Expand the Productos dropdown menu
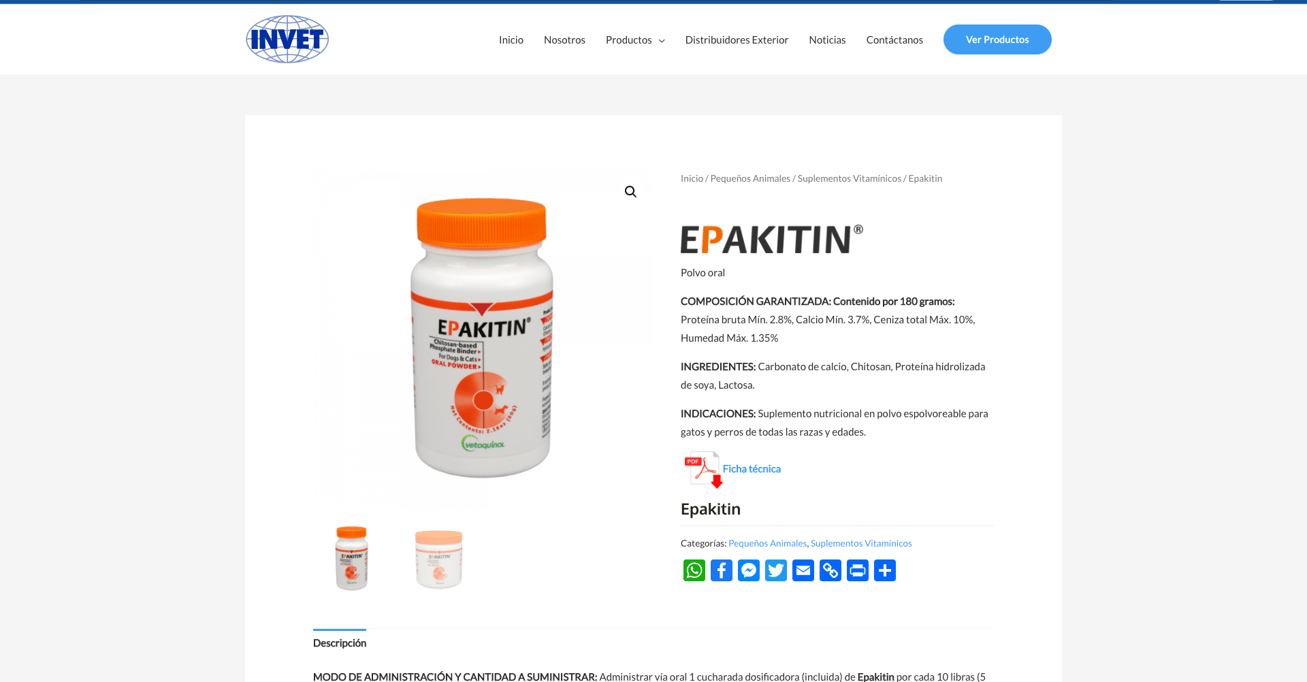The width and height of the screenshot is (1307, 682). click(635, 40)
